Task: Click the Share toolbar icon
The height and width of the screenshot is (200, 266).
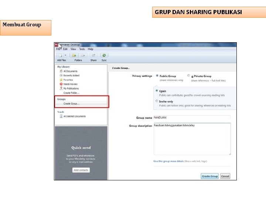Action: coord(93,56)
